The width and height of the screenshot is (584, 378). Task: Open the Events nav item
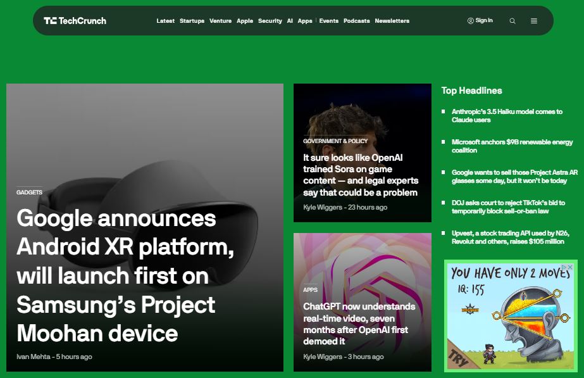[x=329, y=21]
